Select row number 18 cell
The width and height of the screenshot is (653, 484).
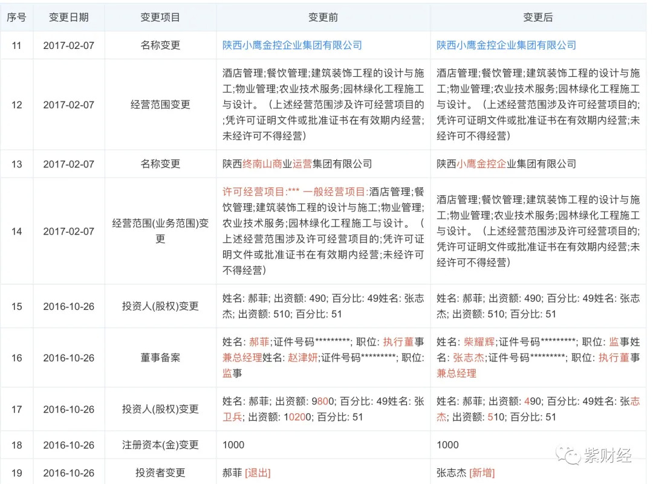tap(17, 445)
